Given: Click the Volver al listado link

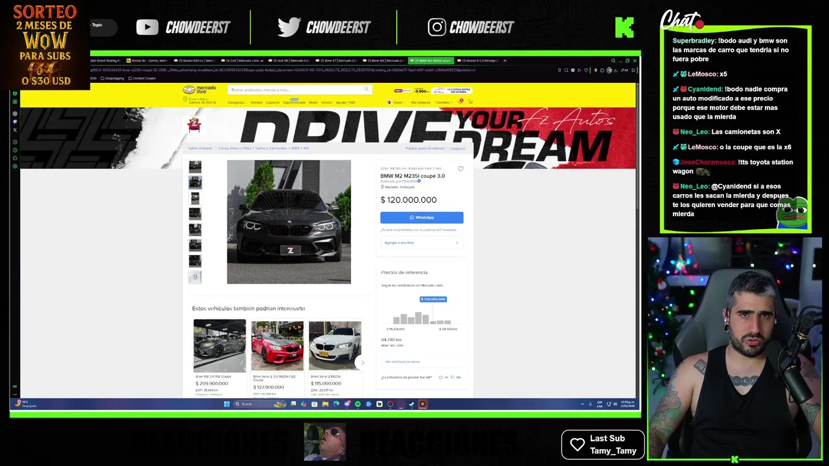Looking at the screenshot, I should click(x=200, y=148).
